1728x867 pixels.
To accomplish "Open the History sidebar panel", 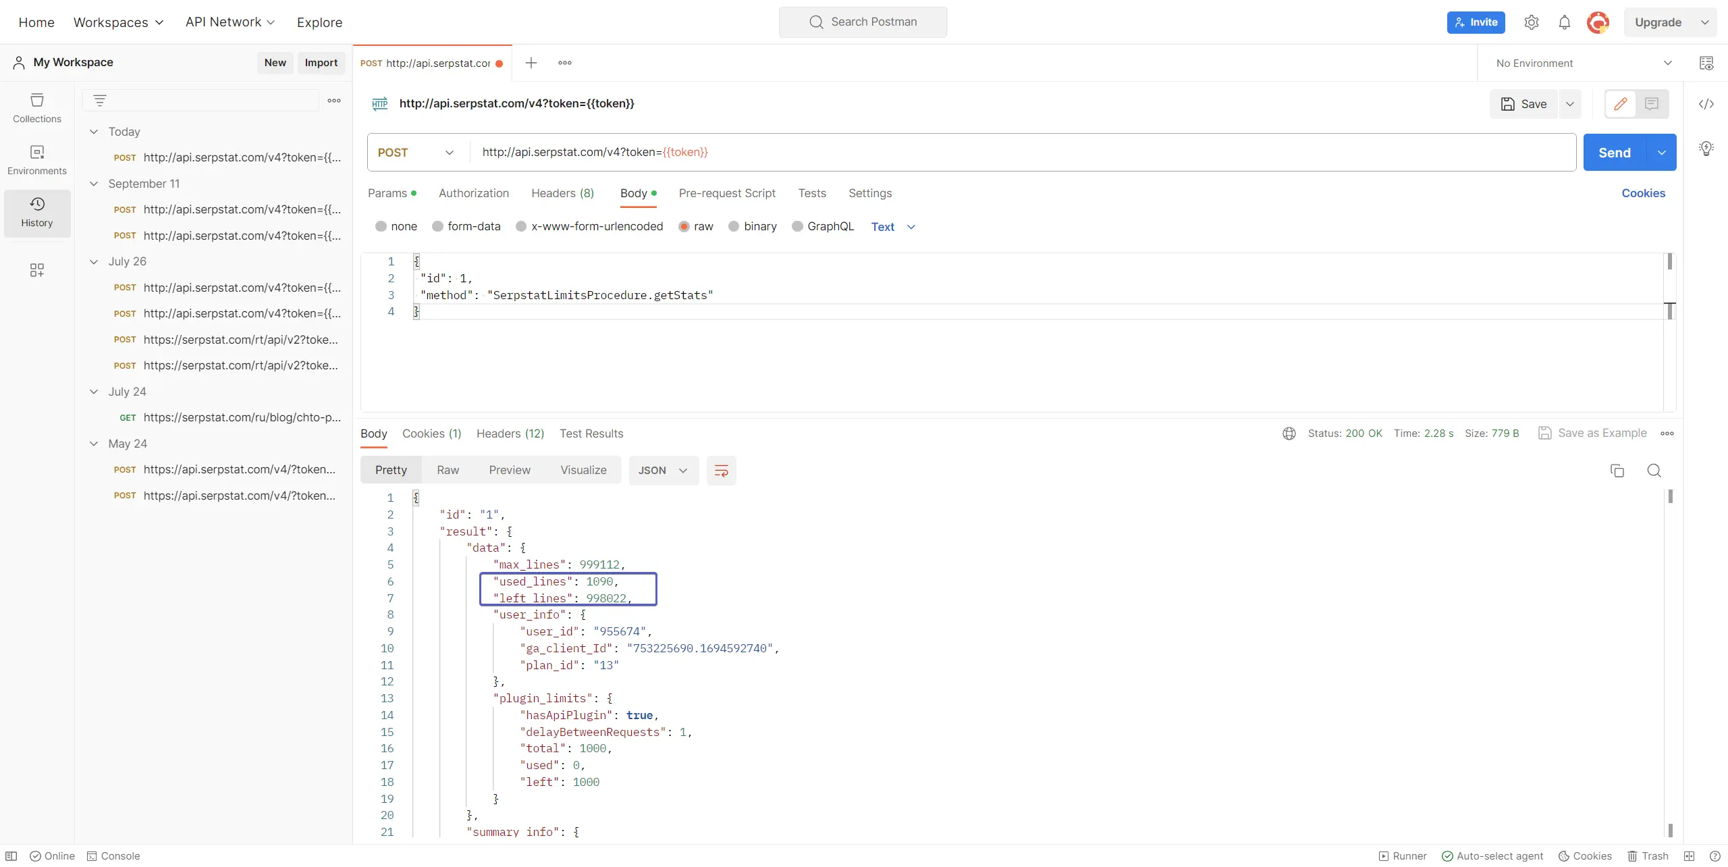I will [x=37, y=212].
